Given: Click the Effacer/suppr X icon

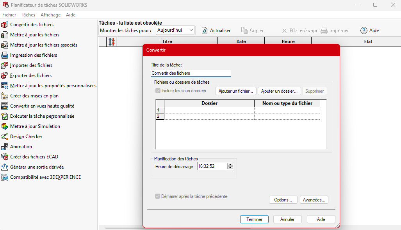Looking at the screenshot, I should [284, 31].
